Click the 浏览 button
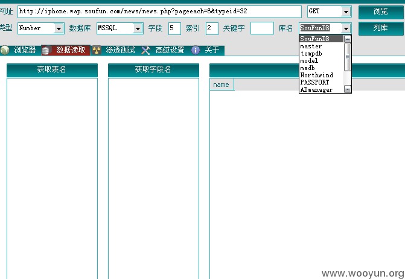This screenshot has height=279, width=405. tap(381, 12)
